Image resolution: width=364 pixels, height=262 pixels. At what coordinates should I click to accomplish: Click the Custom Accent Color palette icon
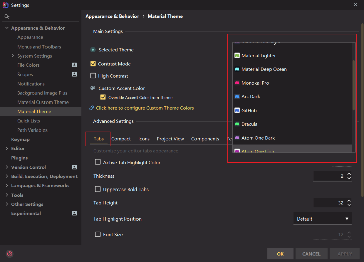[93, 88]
